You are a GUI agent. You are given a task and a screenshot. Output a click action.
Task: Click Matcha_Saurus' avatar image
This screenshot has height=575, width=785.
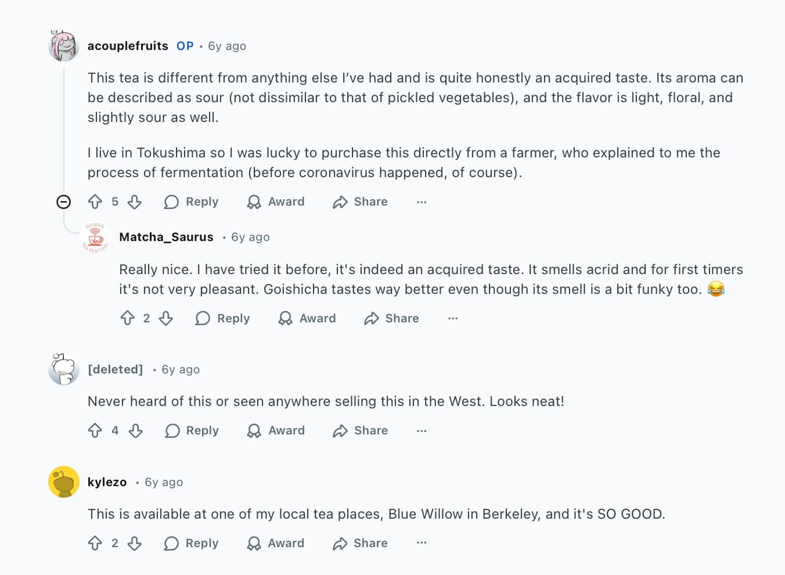click(95, 238)
